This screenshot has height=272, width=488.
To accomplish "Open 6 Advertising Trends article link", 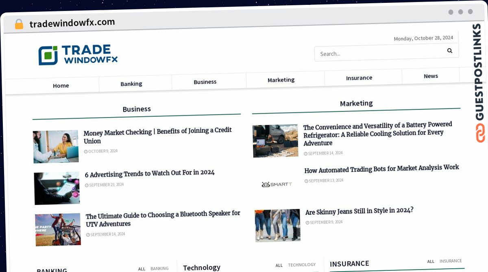I will (x=150, y=174).
